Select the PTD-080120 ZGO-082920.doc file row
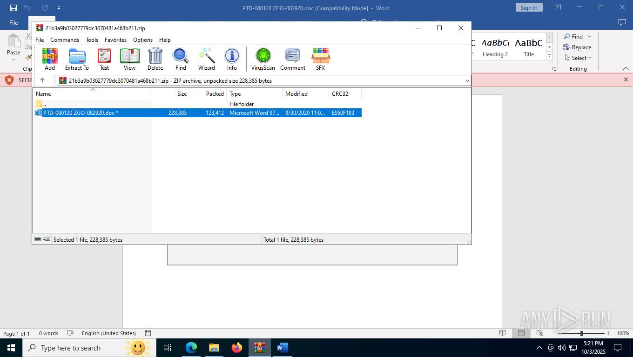Viewport: 633px width, 357px height. (x=198, y=113)
